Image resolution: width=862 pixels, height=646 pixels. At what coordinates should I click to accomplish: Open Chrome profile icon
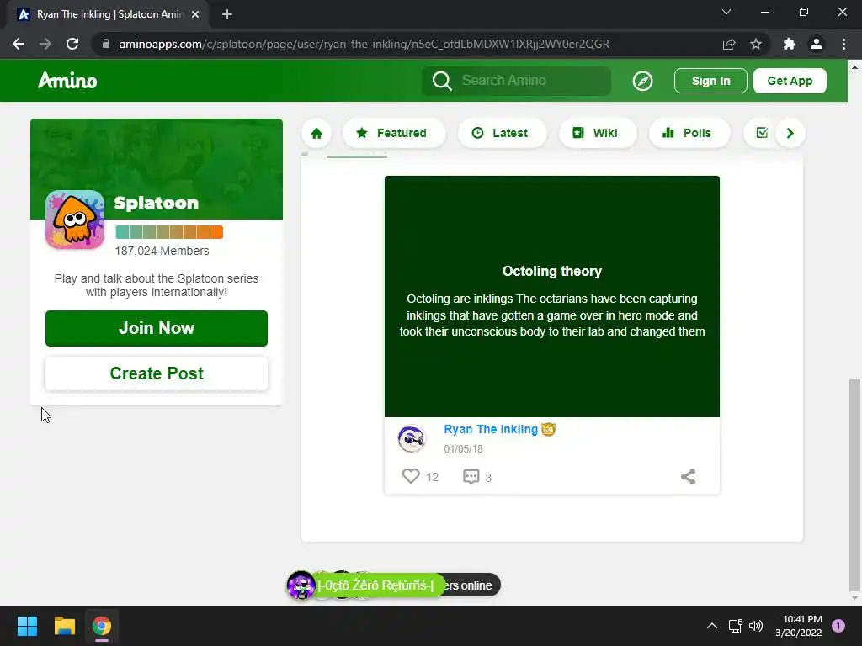click(x=817, y=44)
